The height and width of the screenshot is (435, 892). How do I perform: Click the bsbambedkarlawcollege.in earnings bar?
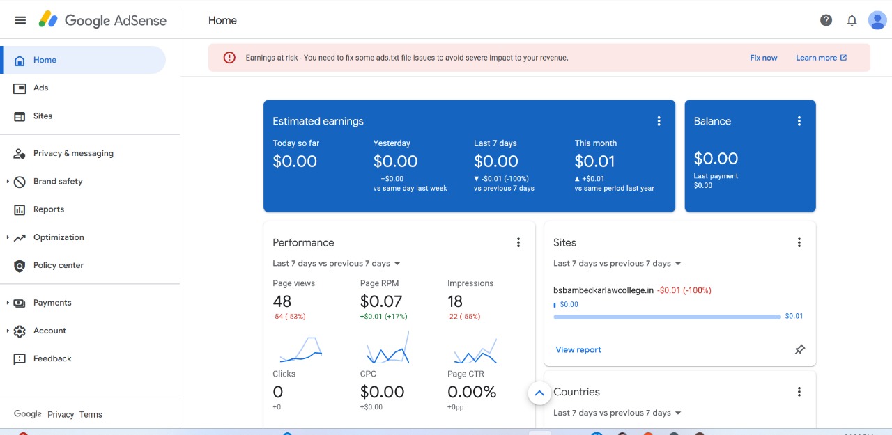click(667, 317)
